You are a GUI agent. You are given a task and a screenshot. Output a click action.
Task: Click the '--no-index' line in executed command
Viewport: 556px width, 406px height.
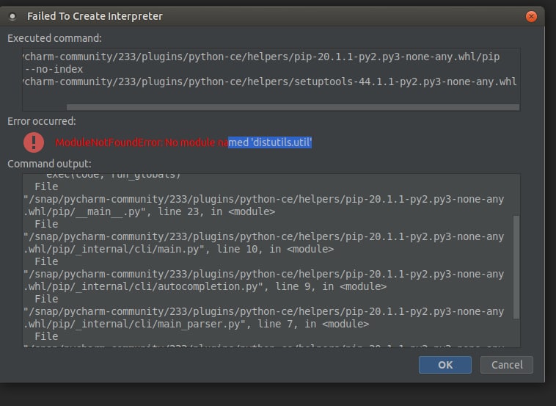pos(54,69)
